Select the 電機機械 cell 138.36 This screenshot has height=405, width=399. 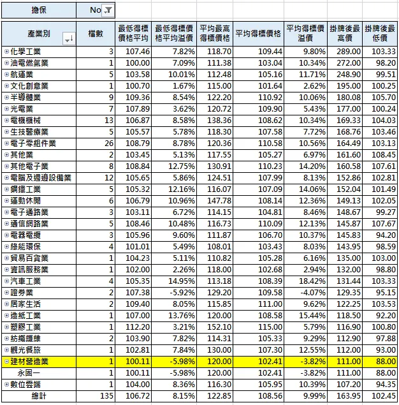215,121
